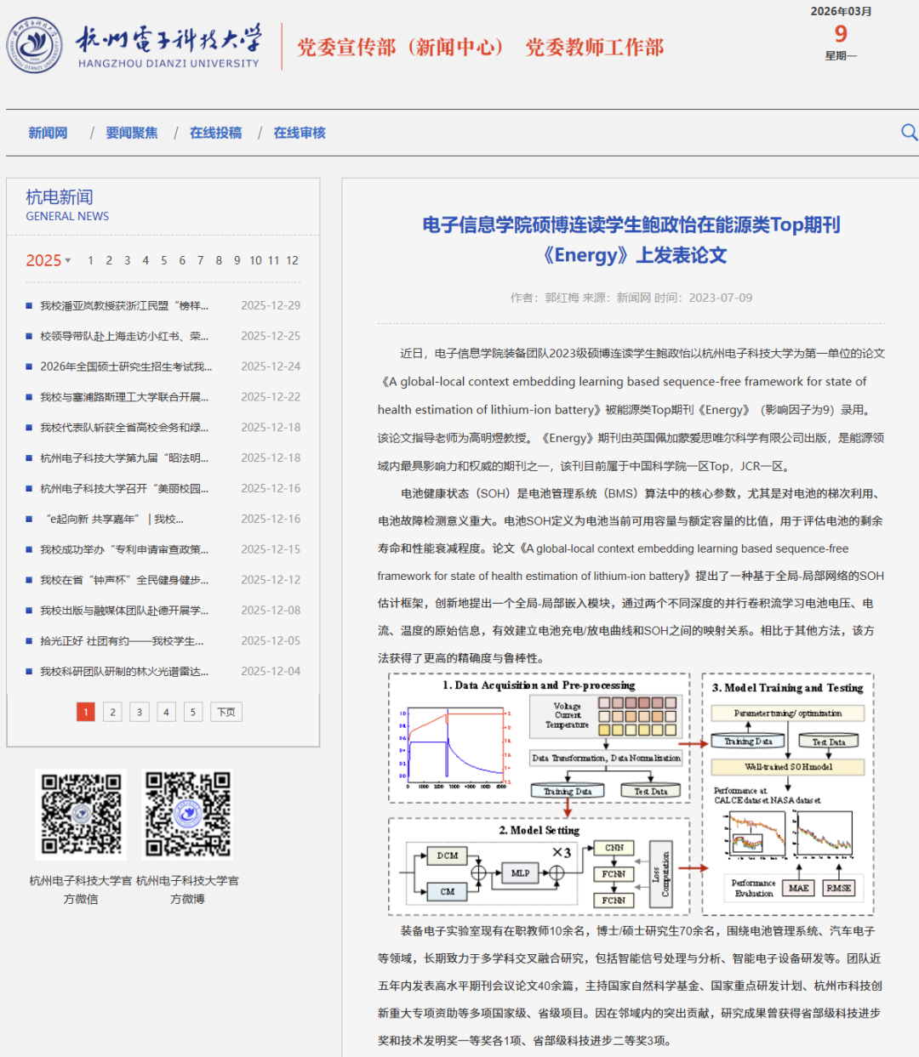Go to pagination page 2
Viewport: 919px width, 1057px height.
click(112, 712)
